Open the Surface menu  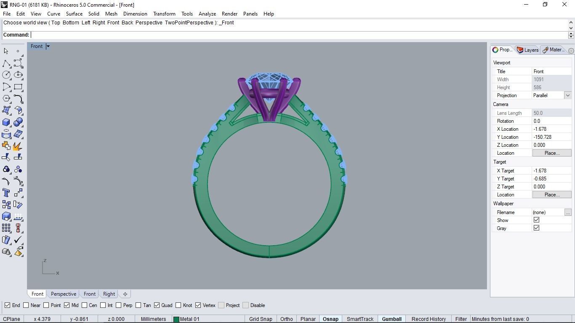click(x=74, y=14)
